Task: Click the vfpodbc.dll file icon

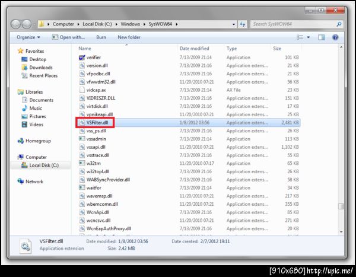Action: point(82,74)
